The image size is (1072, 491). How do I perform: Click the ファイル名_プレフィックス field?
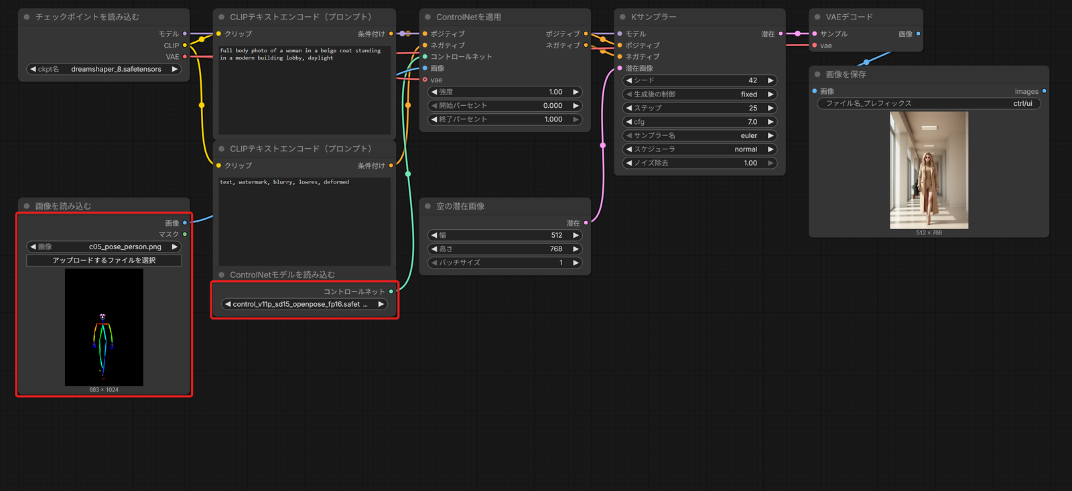point(929,103)
